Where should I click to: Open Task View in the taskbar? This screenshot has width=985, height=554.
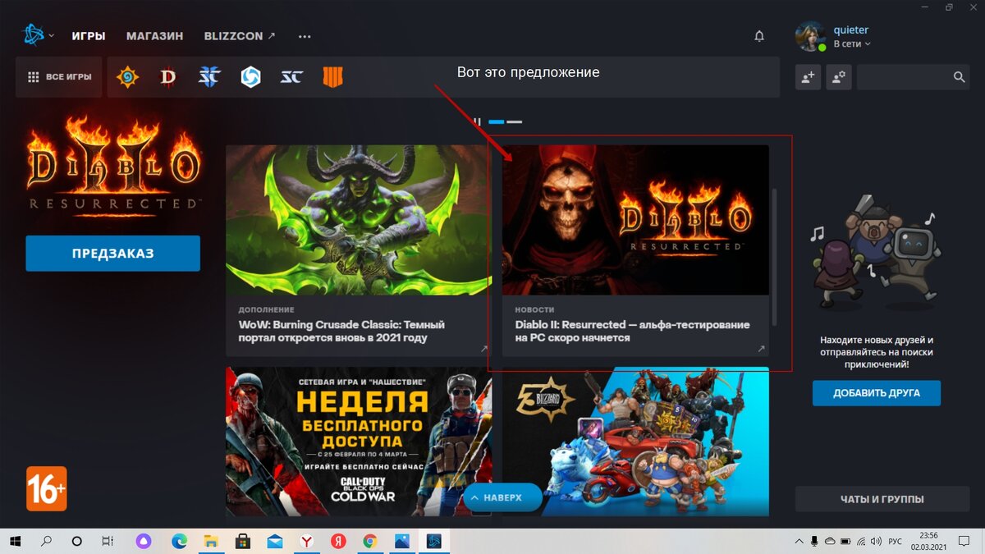point(108,542)
